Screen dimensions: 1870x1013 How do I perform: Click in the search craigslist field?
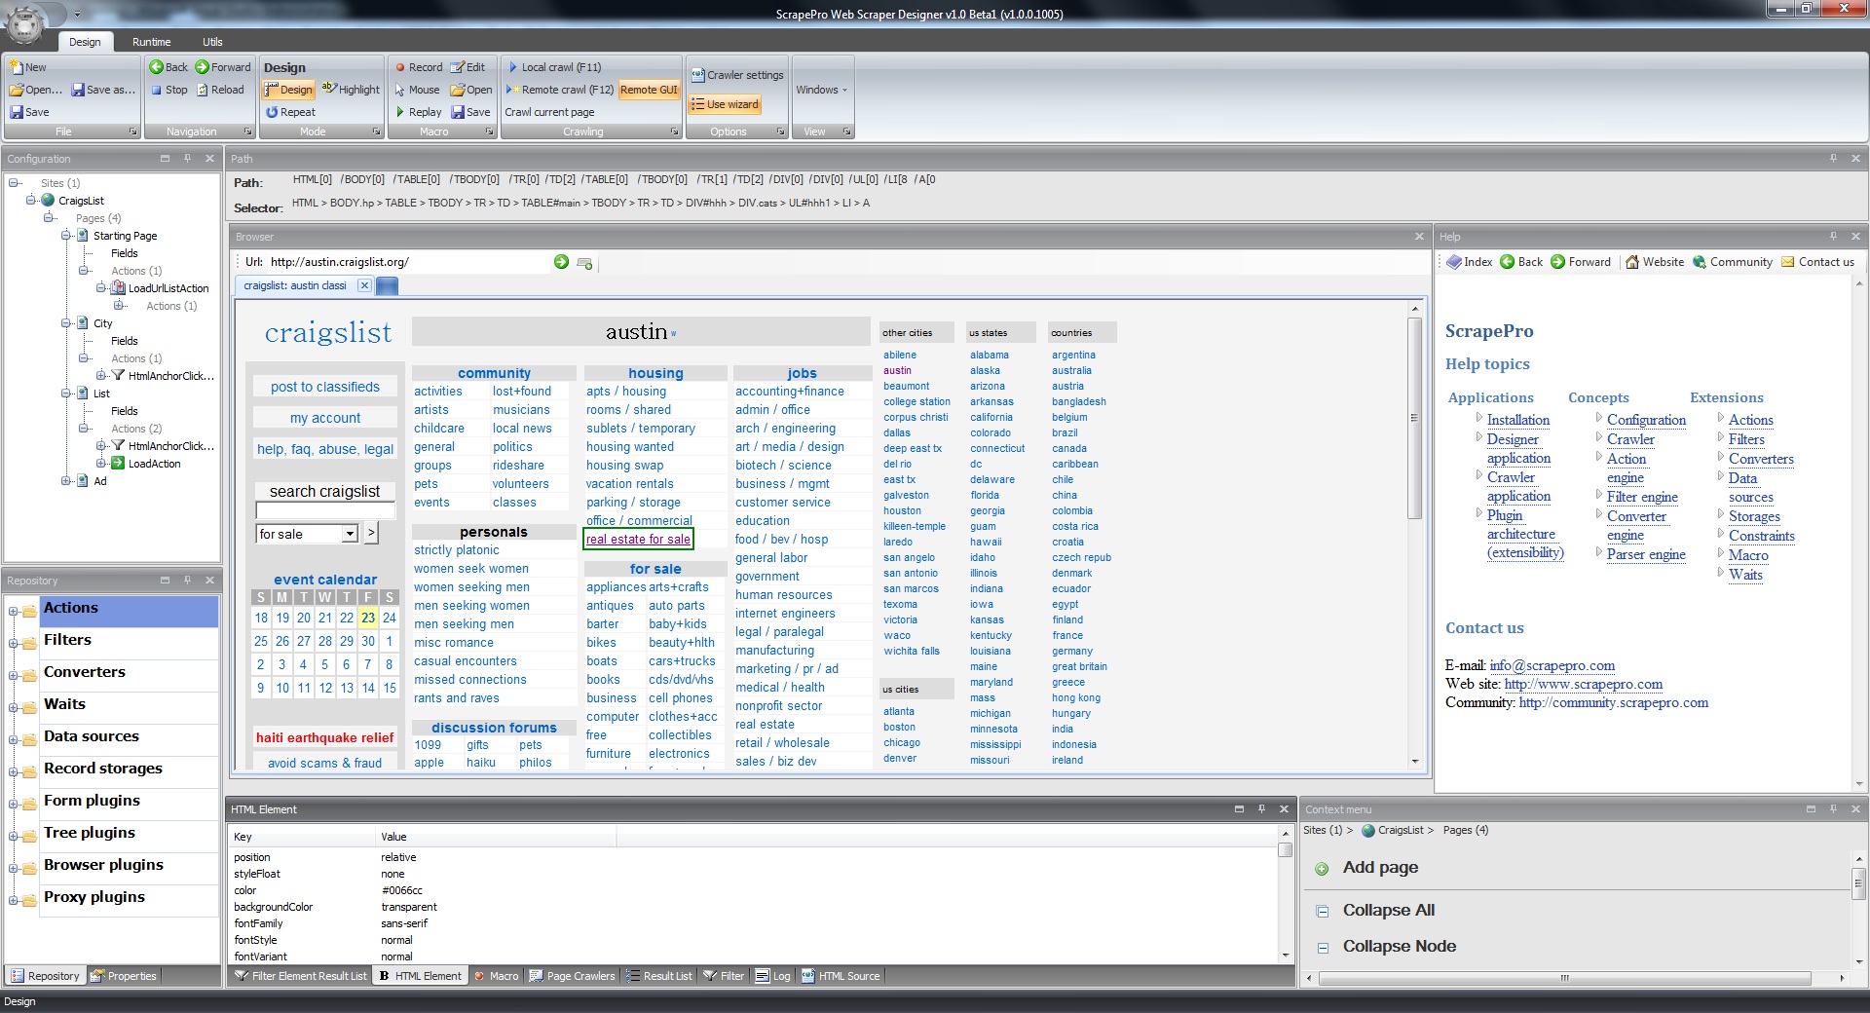tap(325, 511)
